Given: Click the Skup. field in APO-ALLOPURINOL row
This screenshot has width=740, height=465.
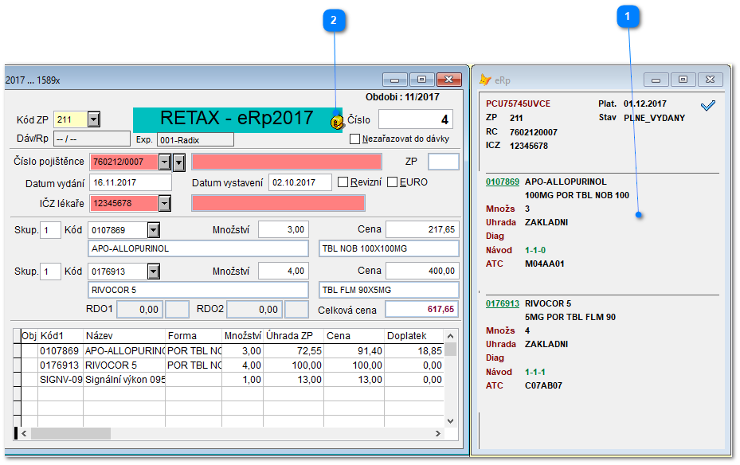Looking at the screenshot, I should click(50, 230).
